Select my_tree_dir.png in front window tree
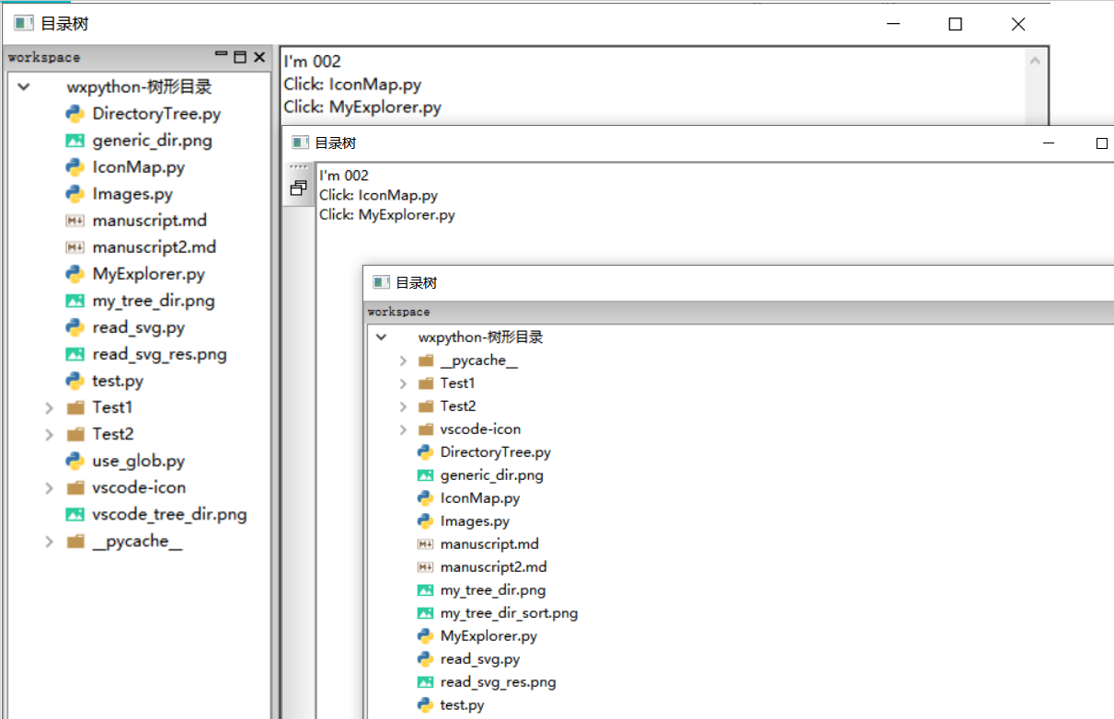 (x=493, y=590)
